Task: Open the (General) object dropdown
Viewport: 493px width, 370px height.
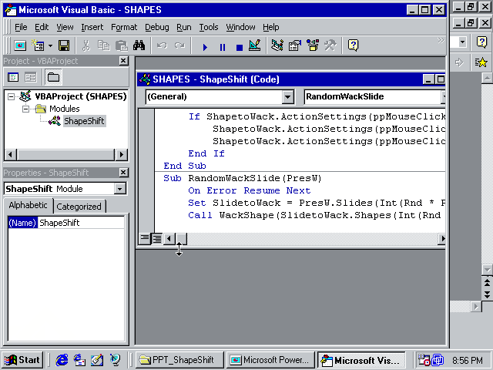Action: coord(287,97)
